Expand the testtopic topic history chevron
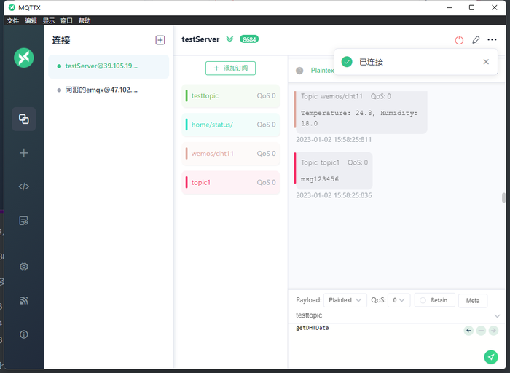Viewport: 510px width, 373px height. coord(497,315)
